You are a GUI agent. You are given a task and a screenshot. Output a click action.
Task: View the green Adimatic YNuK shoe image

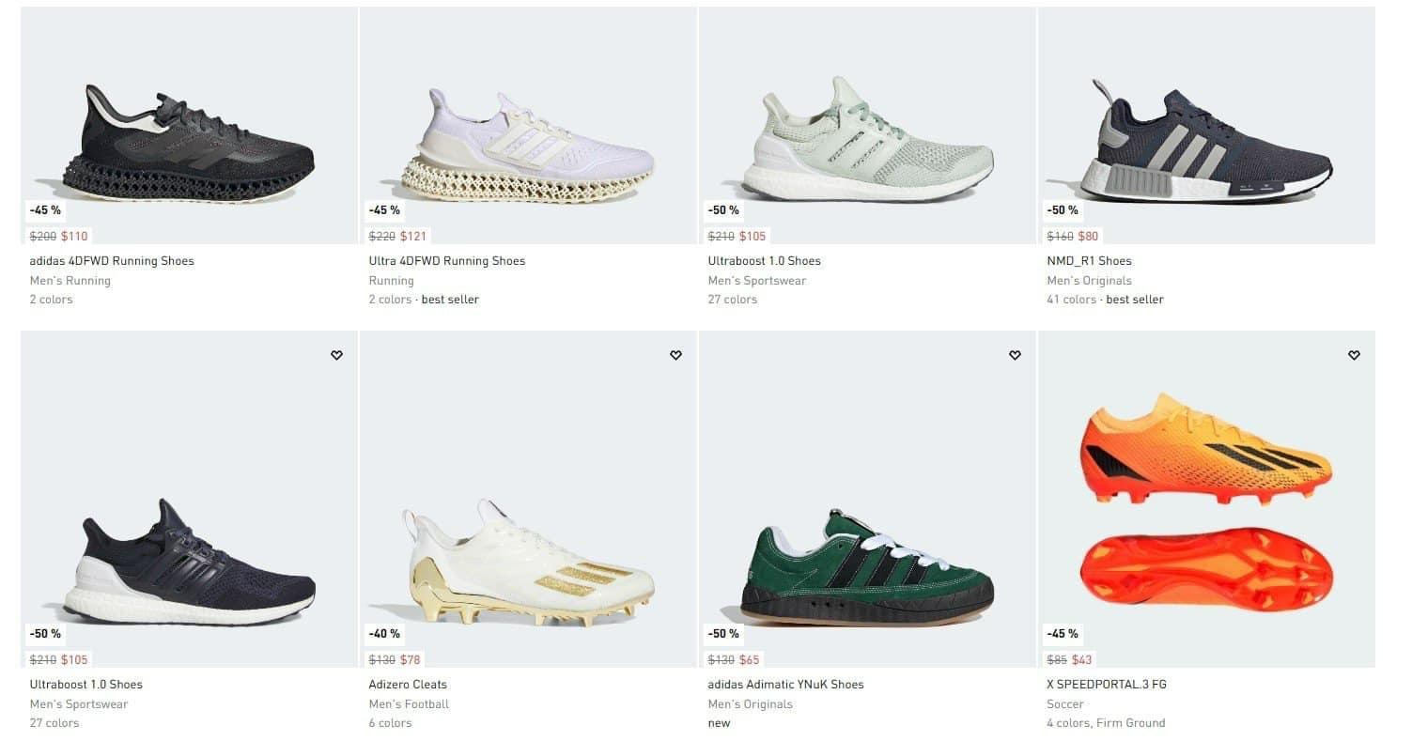point(867,568)
